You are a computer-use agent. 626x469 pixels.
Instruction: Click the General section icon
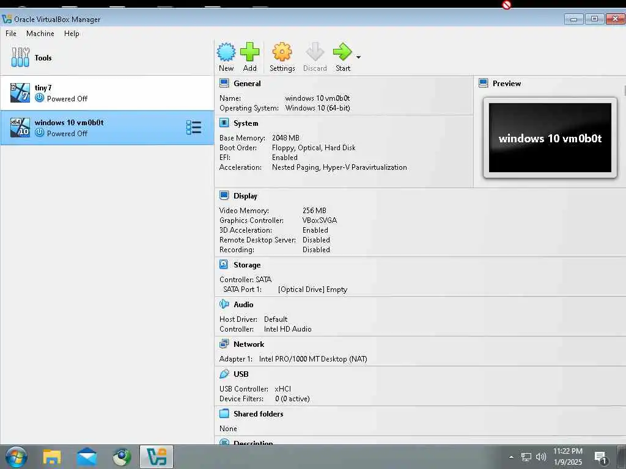pyautogui.click(x=224, y=83)
